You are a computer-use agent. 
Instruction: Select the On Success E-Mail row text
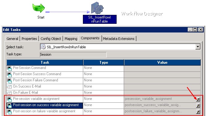click(x=27, y=86)
